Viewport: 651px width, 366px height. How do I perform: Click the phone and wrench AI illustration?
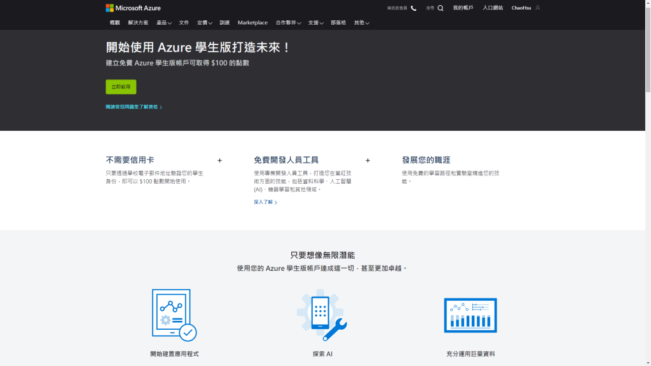coord(322,315)
